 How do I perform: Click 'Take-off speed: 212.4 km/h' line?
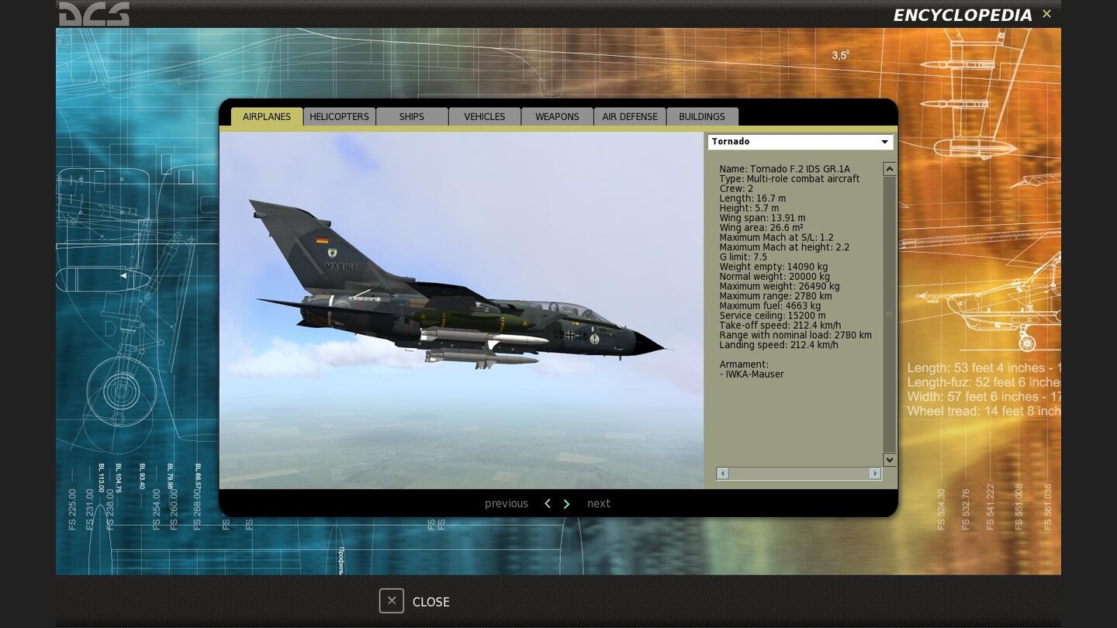[x=780, y=326]
